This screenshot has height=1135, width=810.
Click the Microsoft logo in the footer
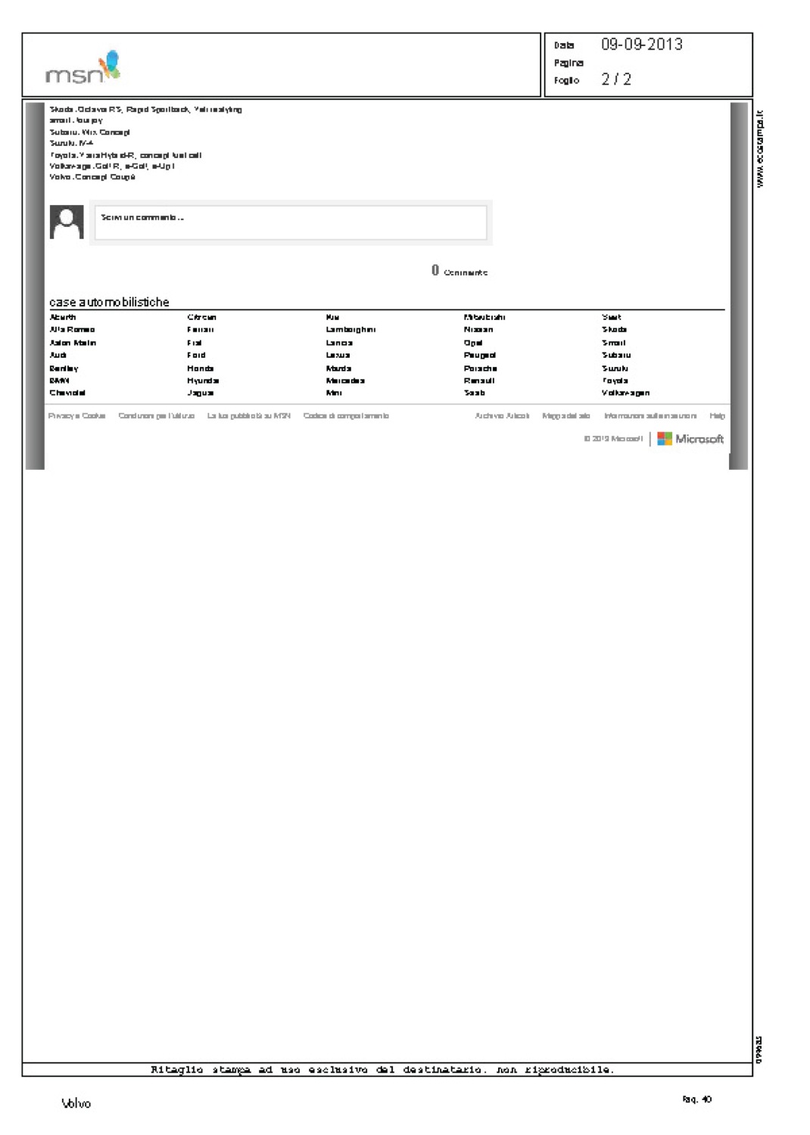coord(690,439)
